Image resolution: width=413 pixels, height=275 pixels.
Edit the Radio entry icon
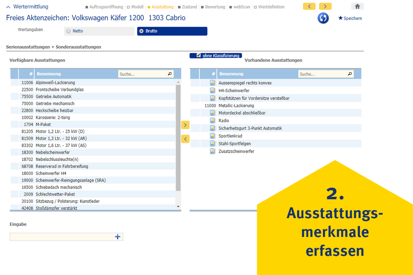(x=212, y=121)
